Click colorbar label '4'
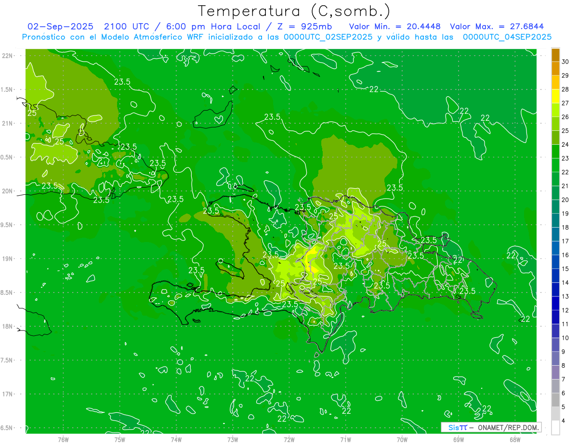The width and height of the screenshot is (578, 446). coord(563,421)
